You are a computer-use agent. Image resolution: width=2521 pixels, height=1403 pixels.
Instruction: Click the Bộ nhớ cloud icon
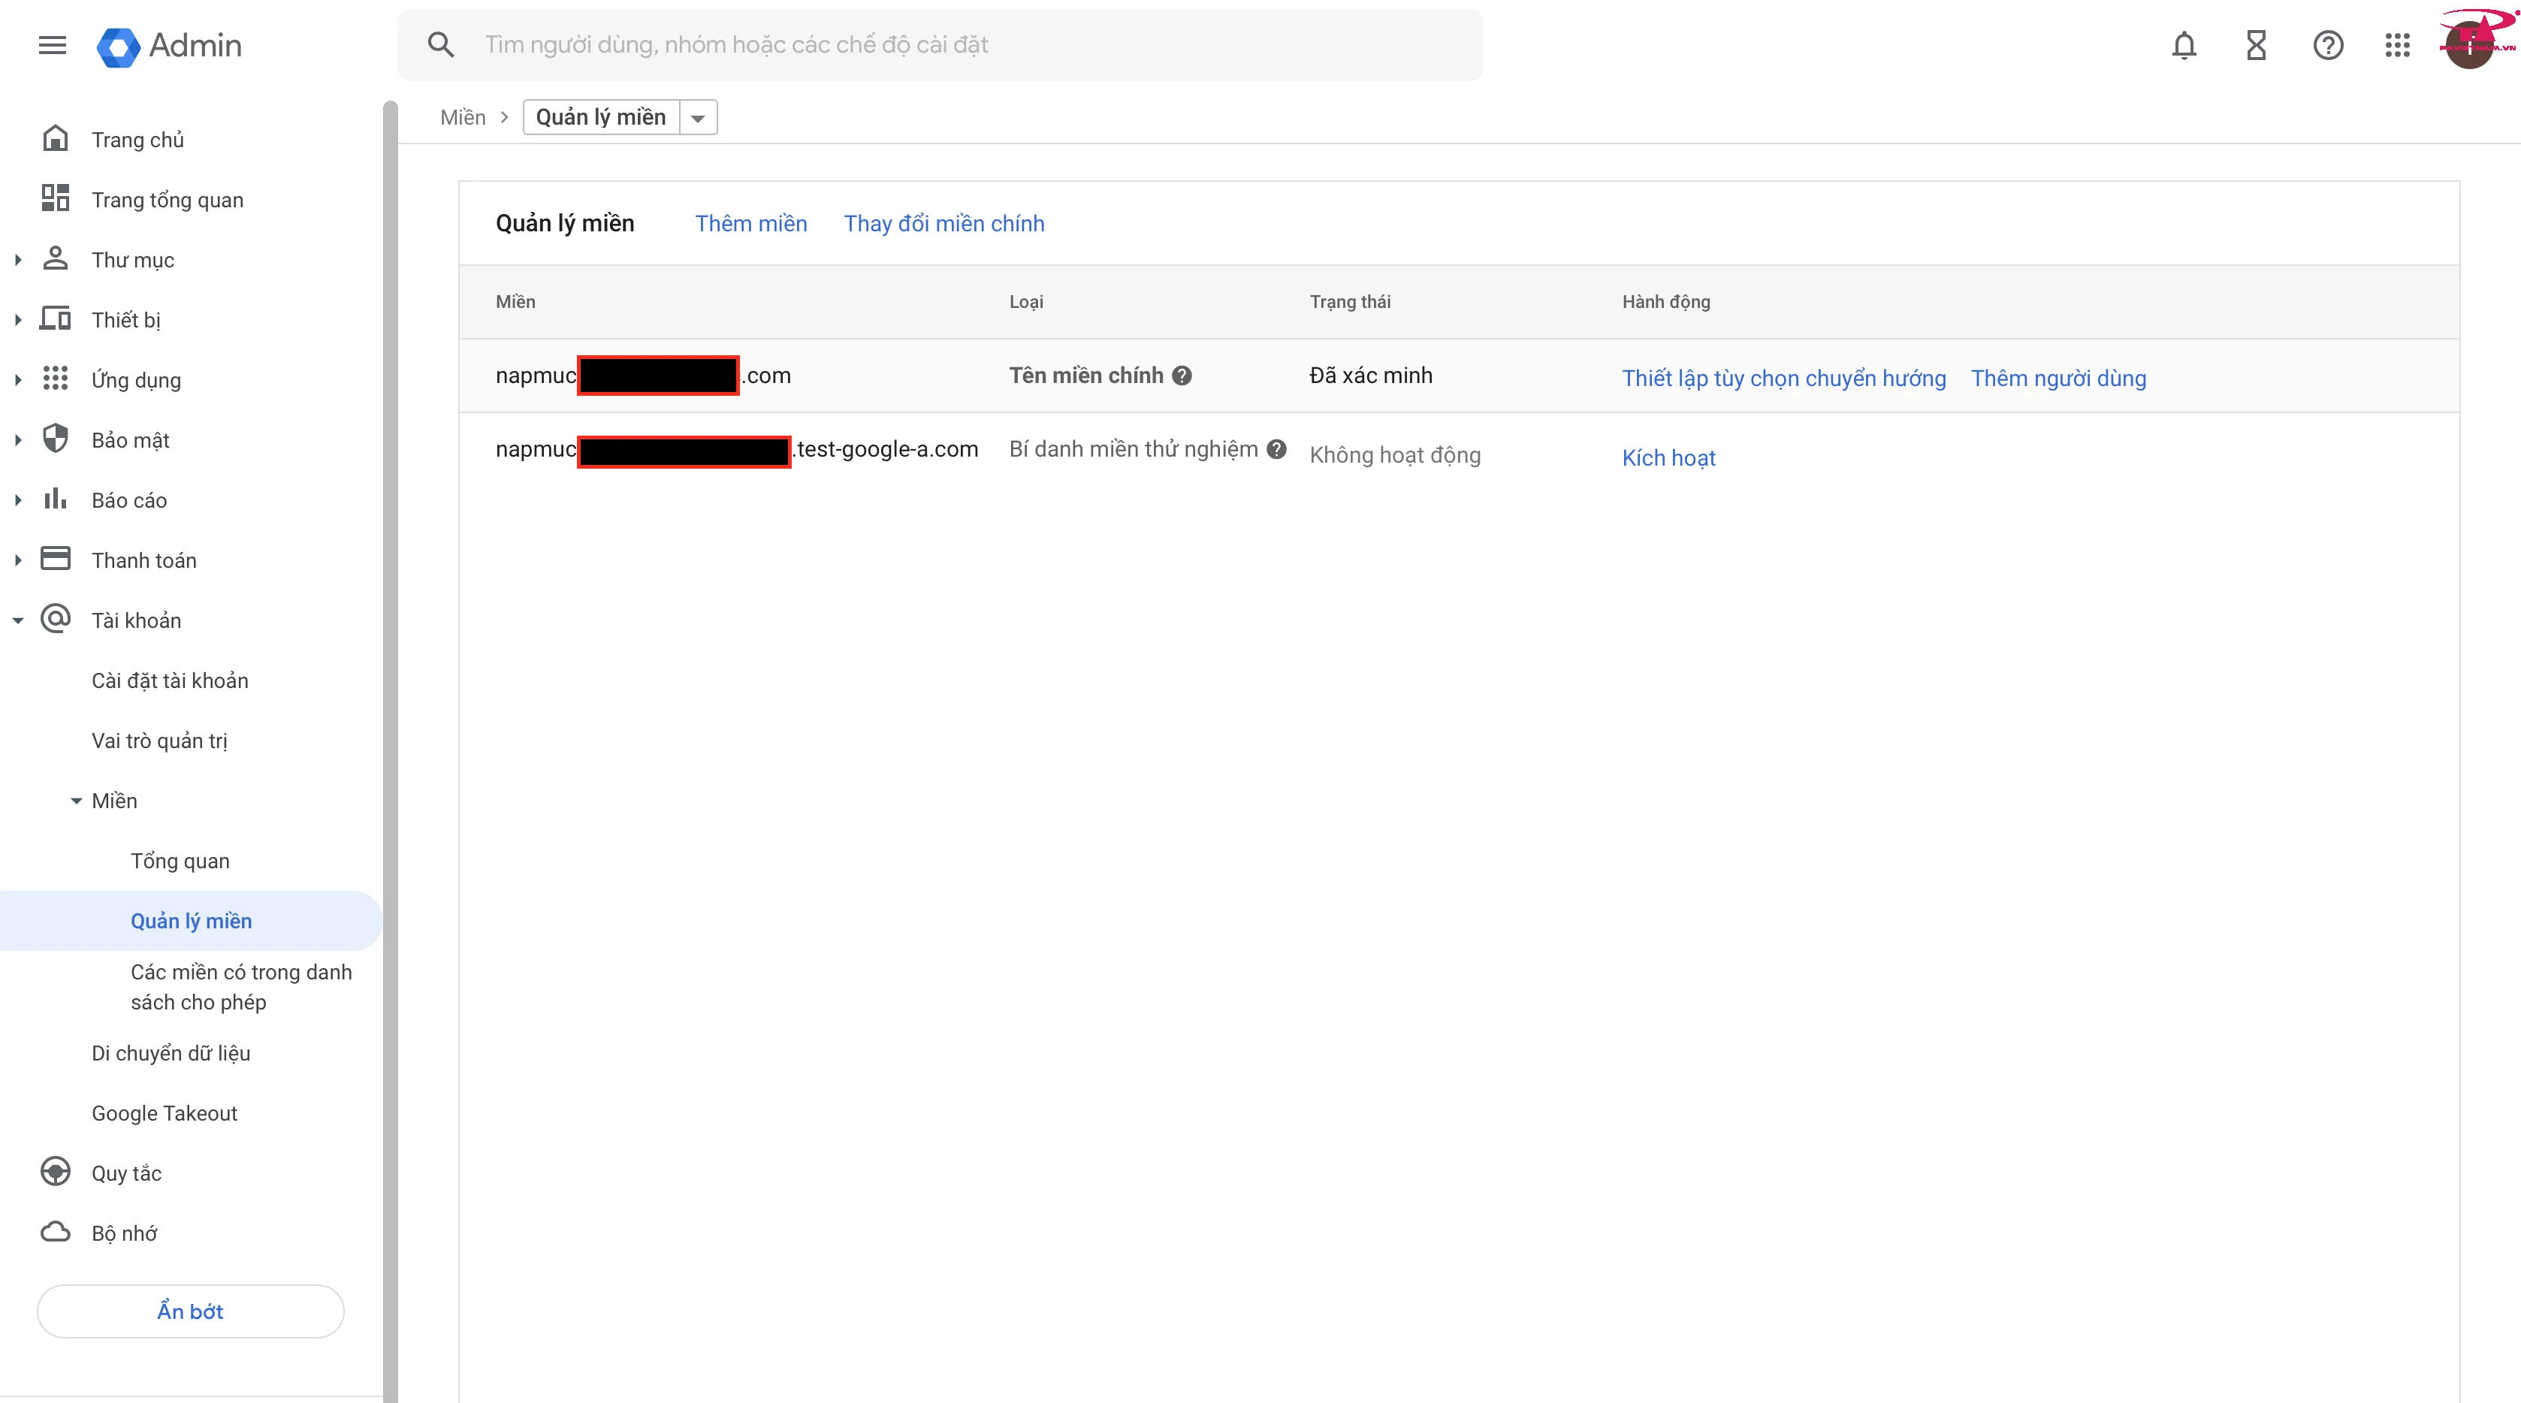(x=56, y=1232)
